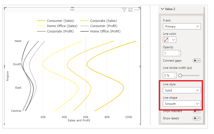
Task: Decrease Line stroke width with down arrow
Action: coord(175,77)
